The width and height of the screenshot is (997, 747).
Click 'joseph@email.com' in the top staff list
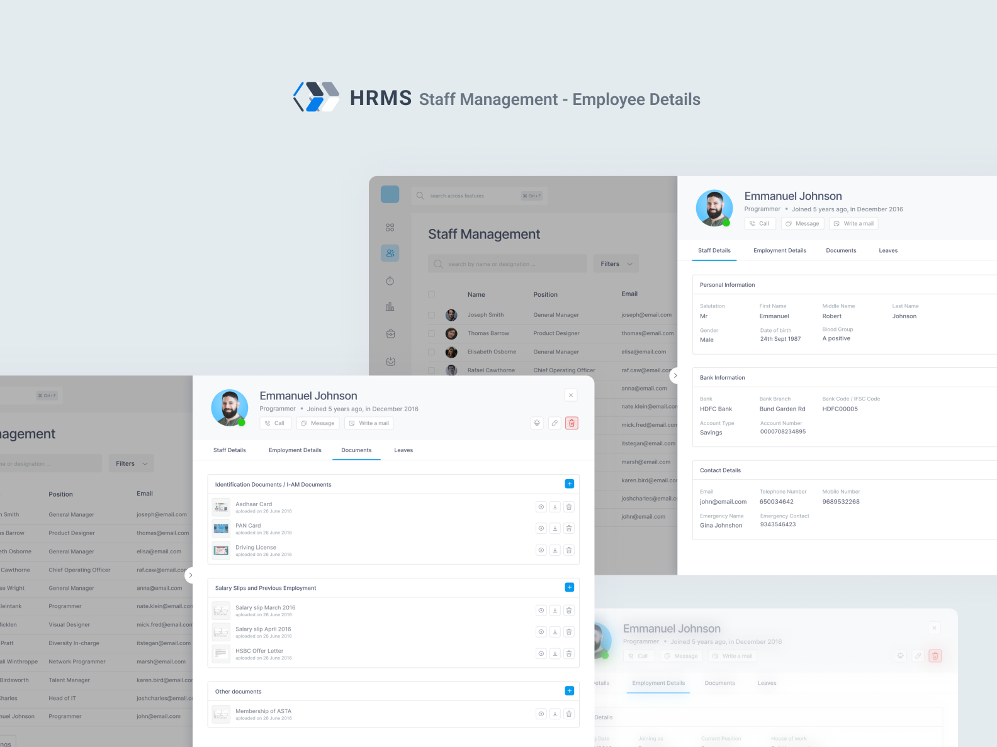coord(646,315)
